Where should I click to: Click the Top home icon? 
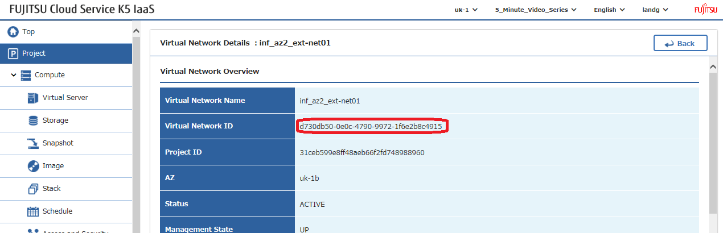click(13, 32)
